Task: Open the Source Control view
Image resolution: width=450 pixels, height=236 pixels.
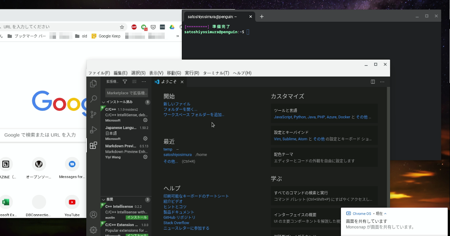Action: tap(93, 114)
